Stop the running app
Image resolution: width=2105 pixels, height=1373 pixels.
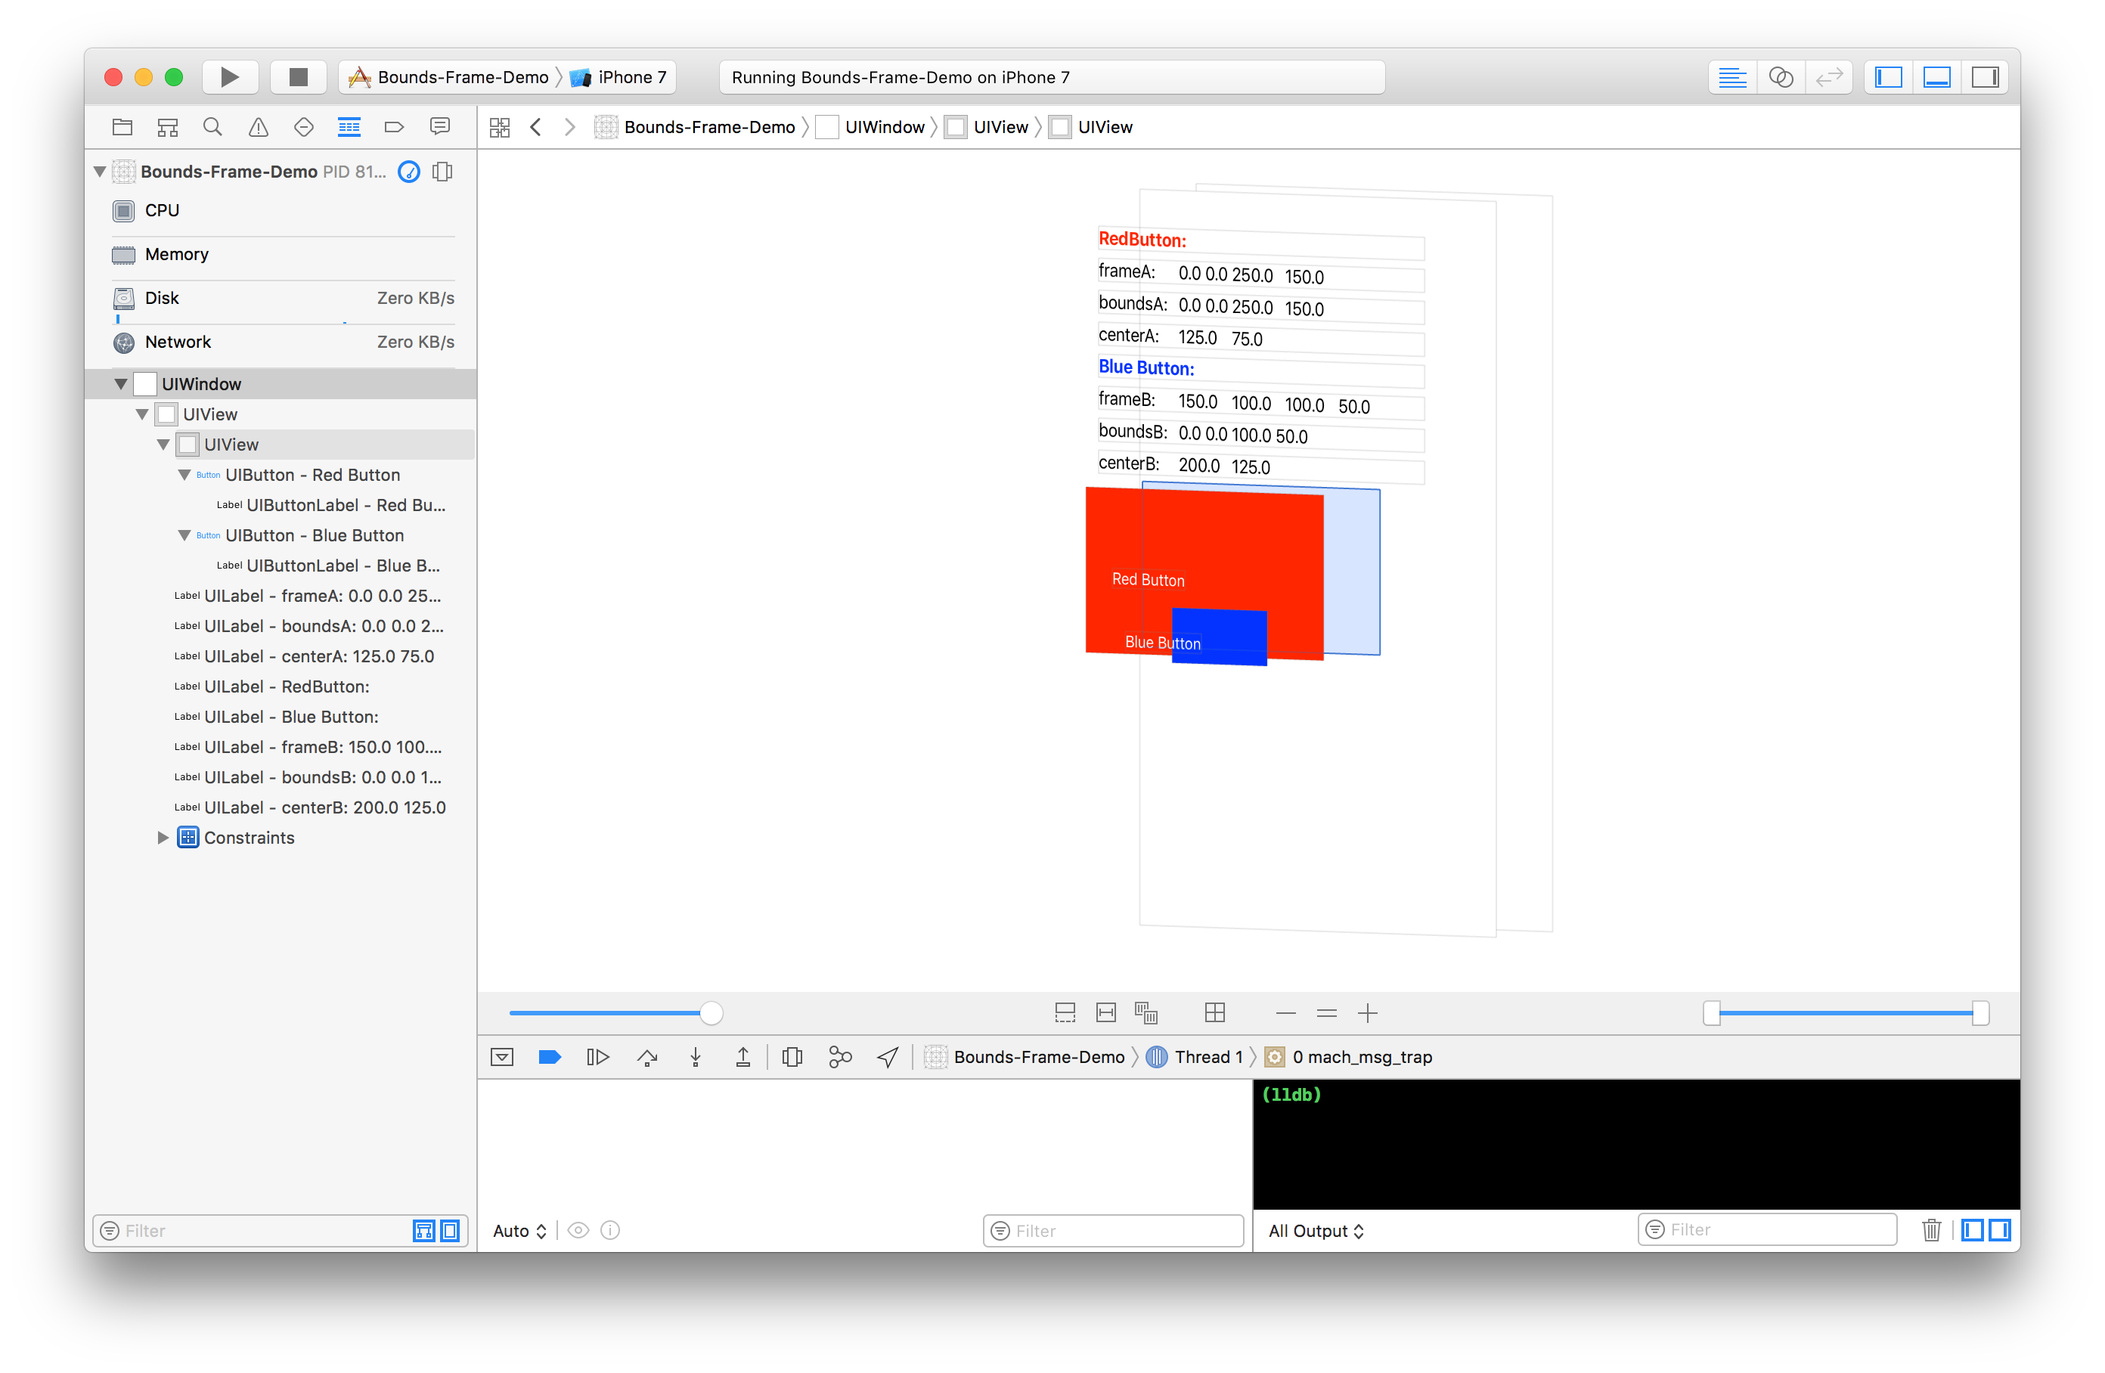pos(298,77)
